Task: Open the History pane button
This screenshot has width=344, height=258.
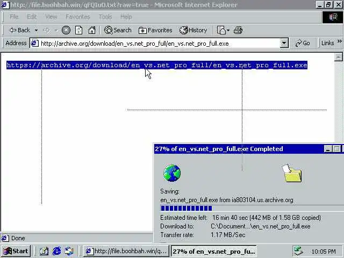Action: (193, 30)
